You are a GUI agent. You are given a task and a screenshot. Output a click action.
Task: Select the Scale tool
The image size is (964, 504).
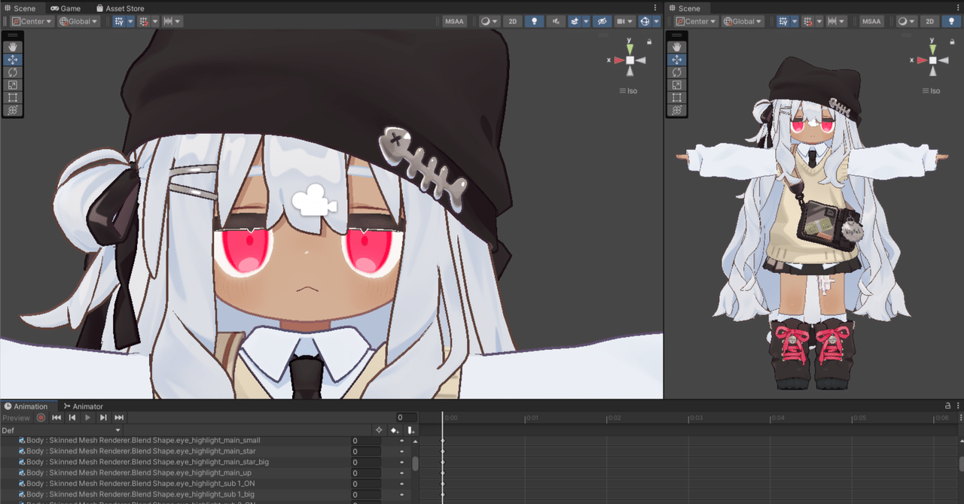point(12,84)
